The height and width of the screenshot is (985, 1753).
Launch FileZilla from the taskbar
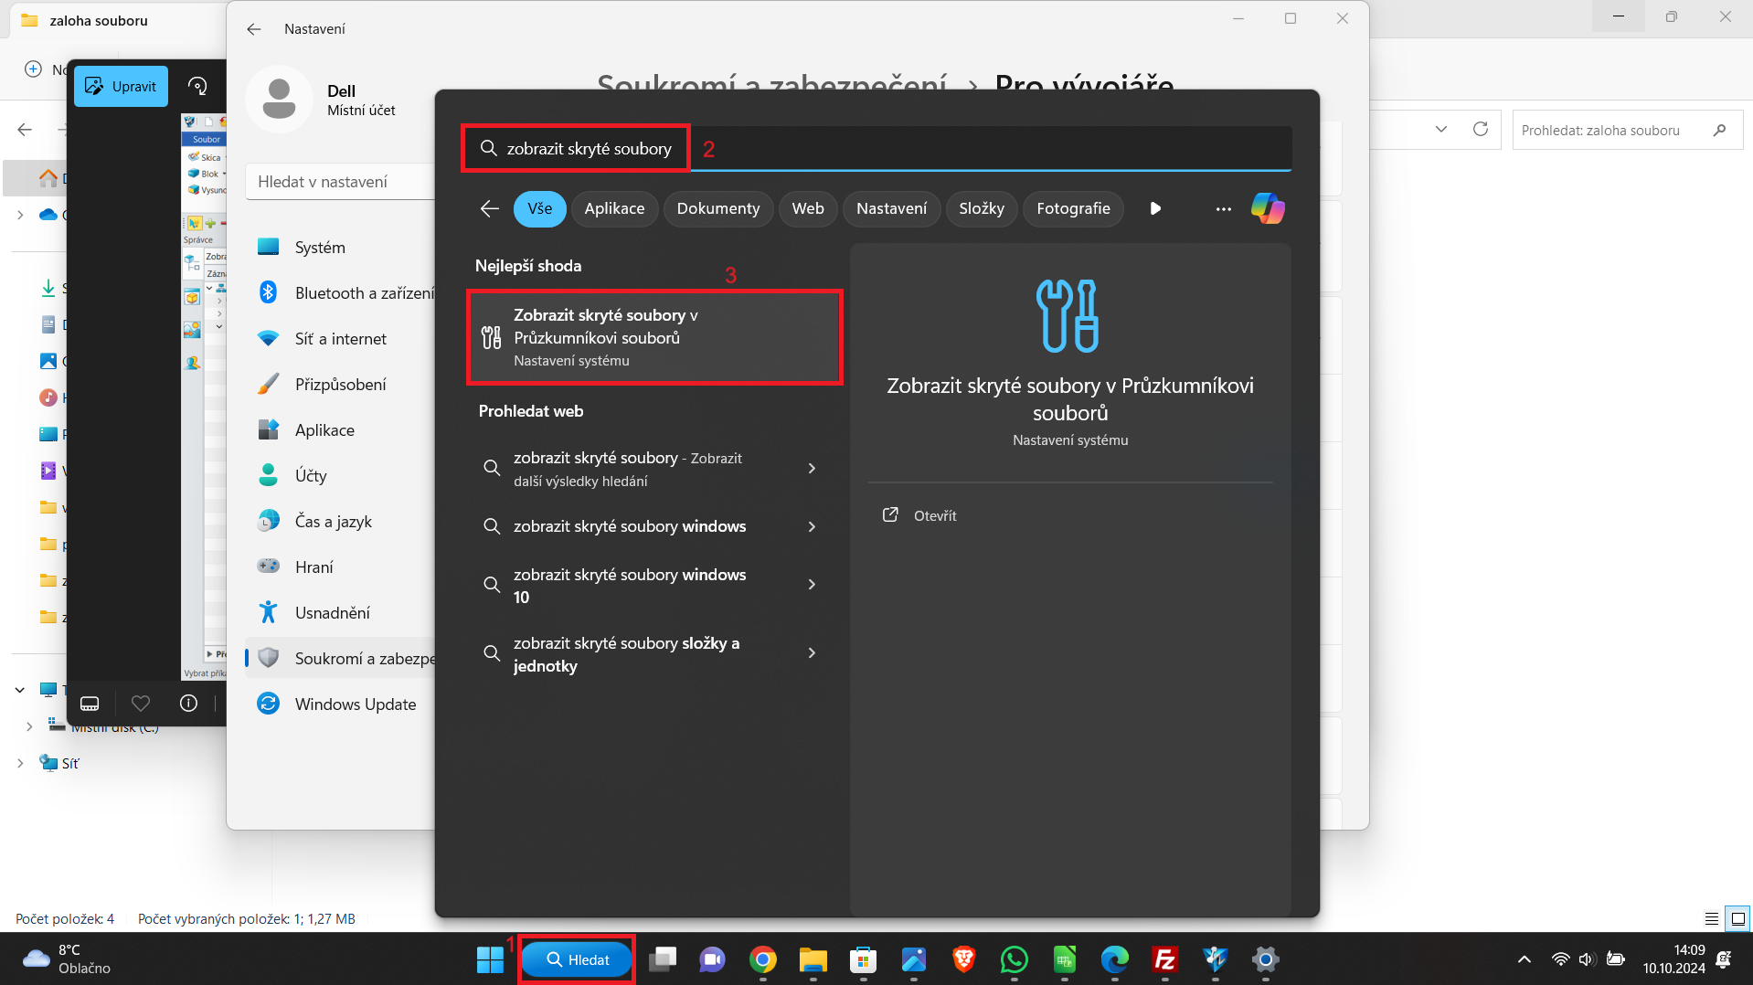click(x=1164, y=959)
